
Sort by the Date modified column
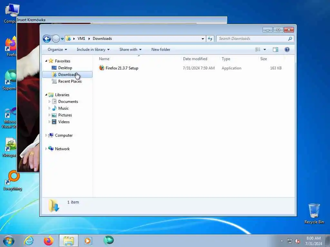click(x=195, y=59)
